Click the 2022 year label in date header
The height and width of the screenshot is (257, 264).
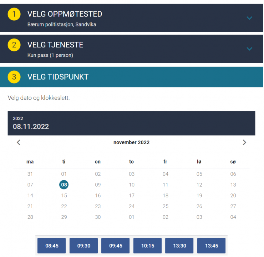click(18, 119)
